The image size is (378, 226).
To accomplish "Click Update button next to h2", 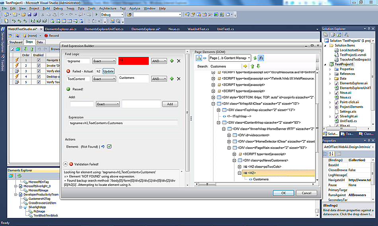I will coord(109,71).
